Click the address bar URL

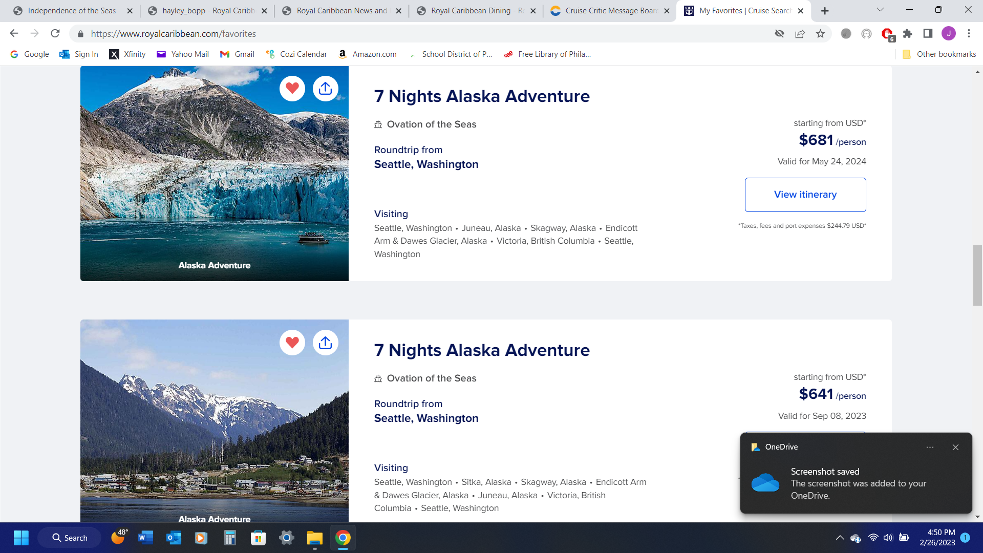[x=174, y=34]
